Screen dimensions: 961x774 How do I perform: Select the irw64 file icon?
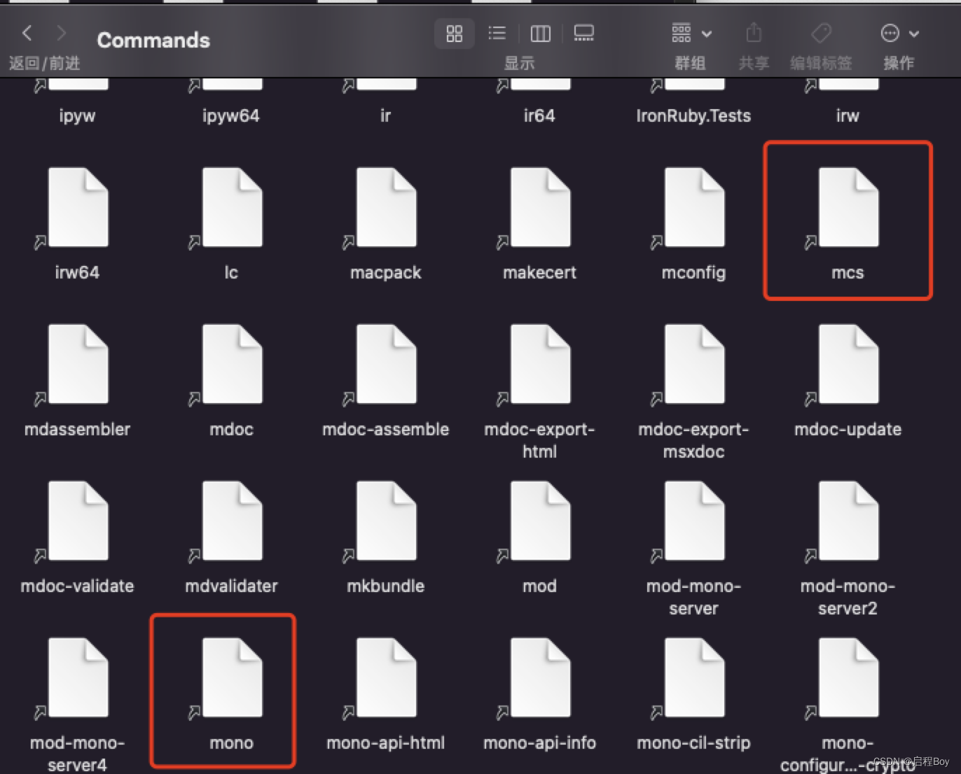[x=78, y=207]
